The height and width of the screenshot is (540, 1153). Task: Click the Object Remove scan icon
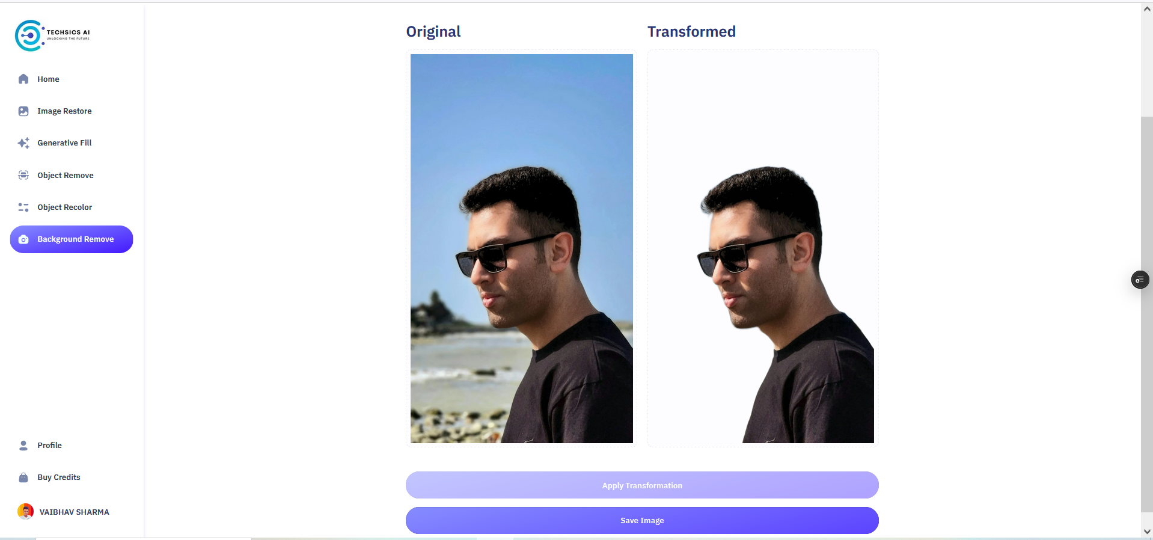pyautogui.click(x=23, y=175)
